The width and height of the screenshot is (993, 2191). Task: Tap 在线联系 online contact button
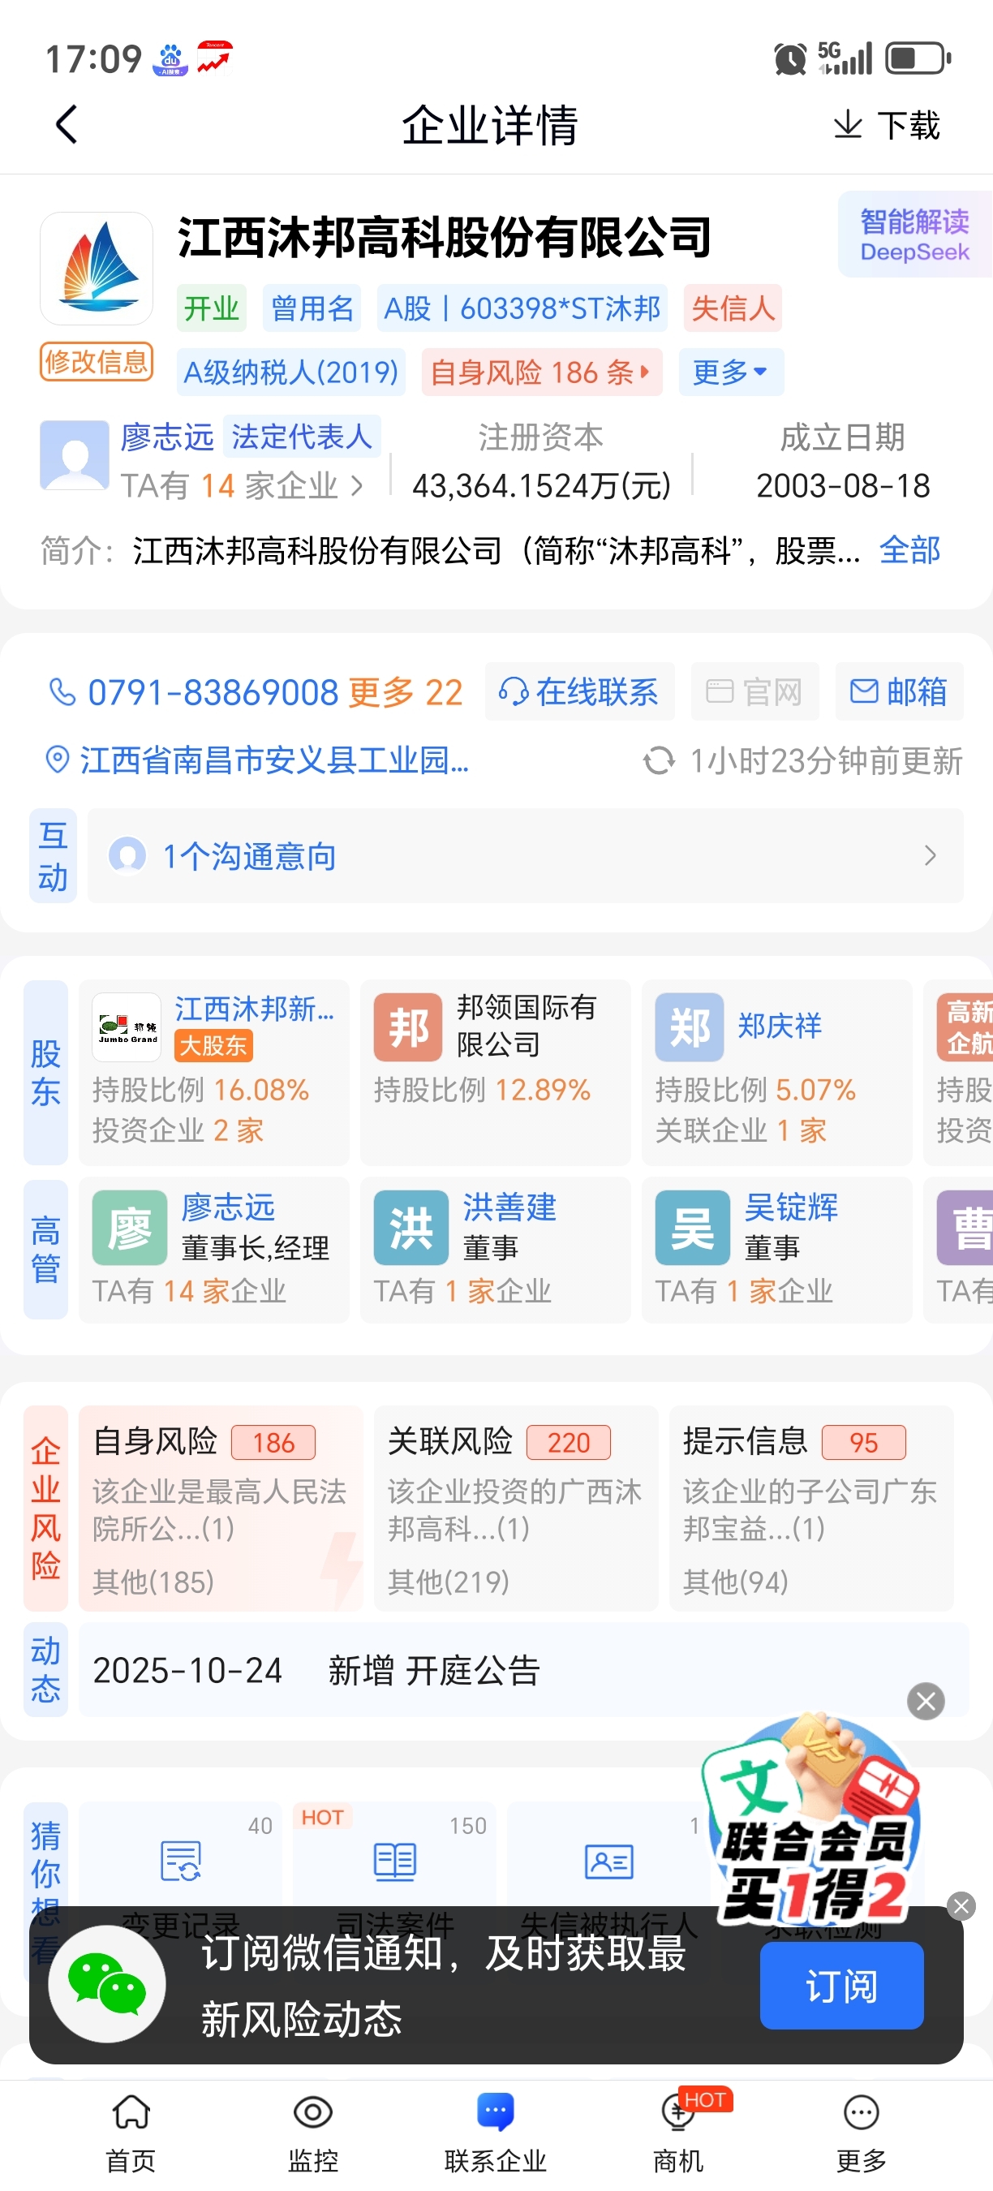[580, 691]
